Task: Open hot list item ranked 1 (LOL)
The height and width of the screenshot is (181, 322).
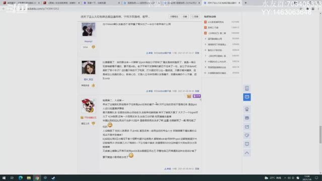Action: [x=216, y=22]
